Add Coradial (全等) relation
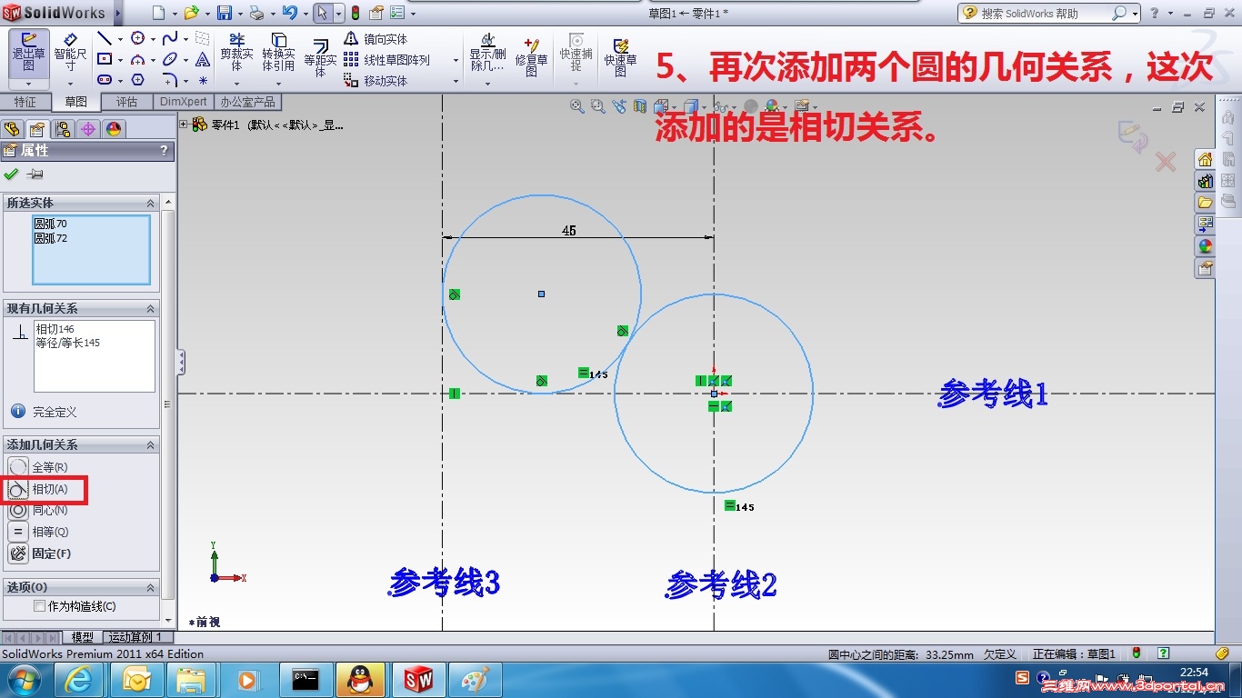The width and height of the screenshot is (1242, 698). 39,467
